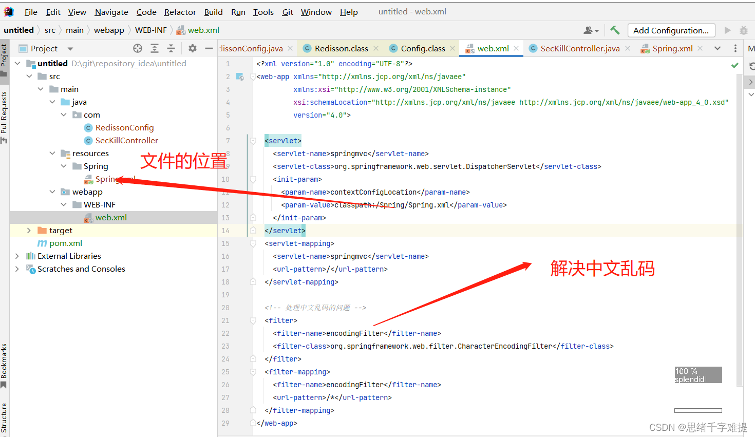The image size is (755, 437).
Task: Open the user account icon dropdown
Action: point(591,30)
